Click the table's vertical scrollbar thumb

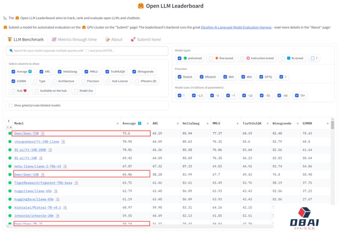pos(332,125)
